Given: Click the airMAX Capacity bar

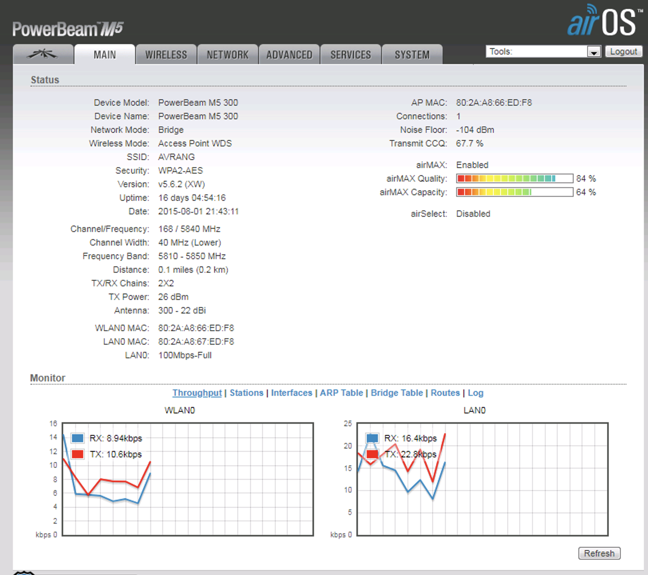Looking at the screenshot, I should pyautogui.click(x=515, y=192).
